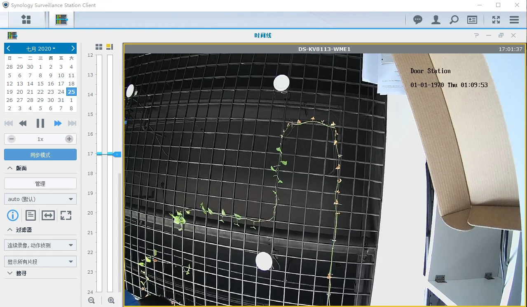
Task: Open the chat notifications icon
Action: (x=418, y=20)
